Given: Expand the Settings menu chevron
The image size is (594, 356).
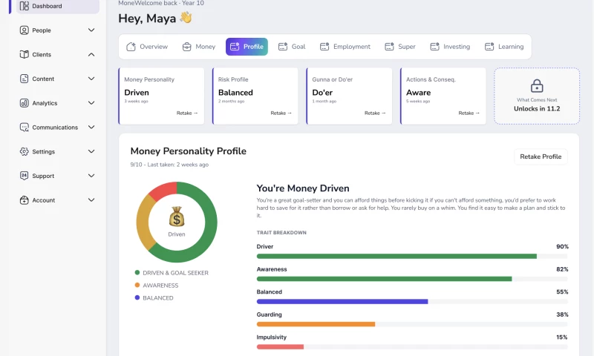Looking at the screenshot, I should 91,151.
